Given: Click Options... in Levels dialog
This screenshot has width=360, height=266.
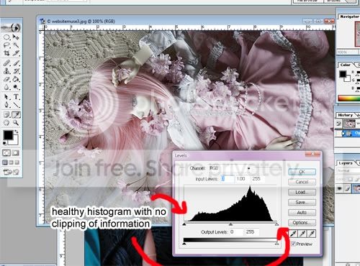Looking at the screenshot, I should pos(302,223).
